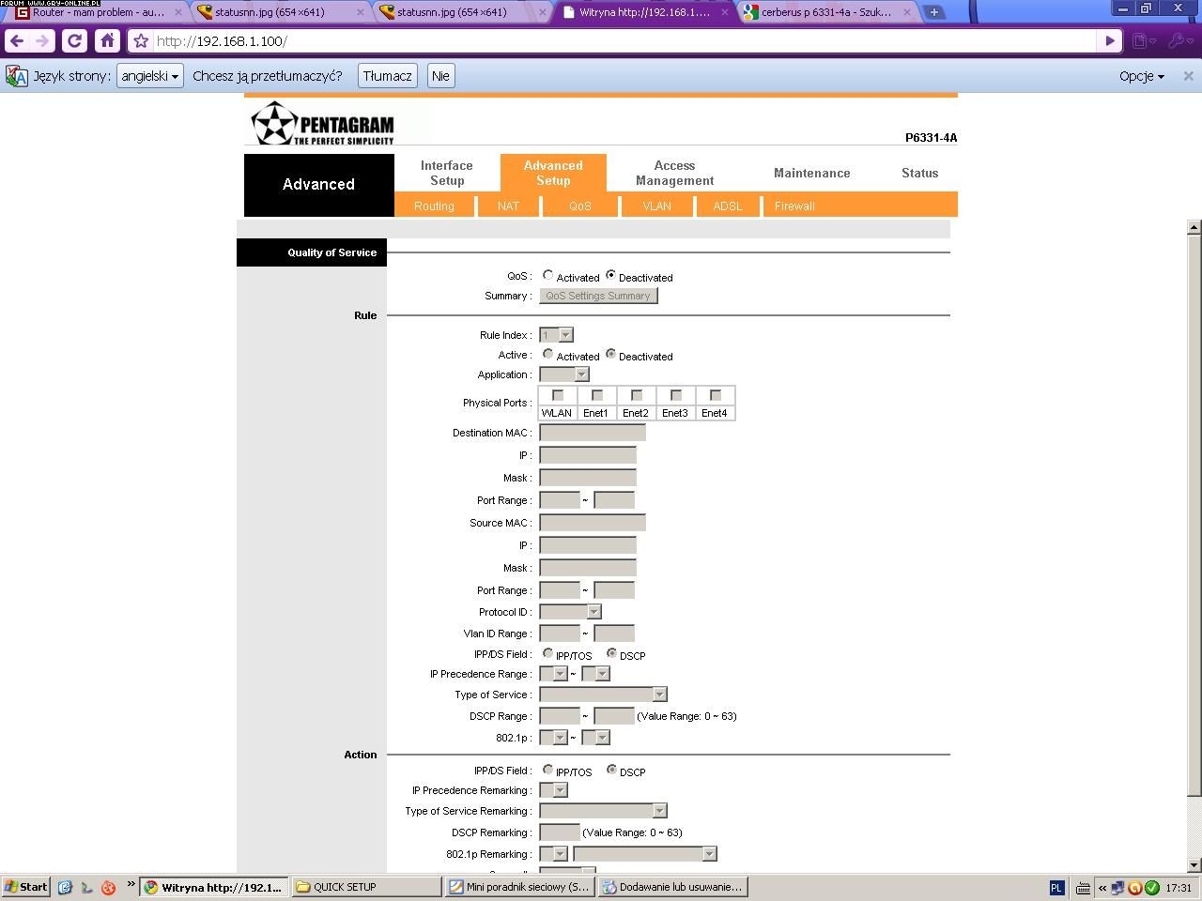Set rule Active to Deactivated
Viewport: 1202px width, 901px height.
coord(610,355)
